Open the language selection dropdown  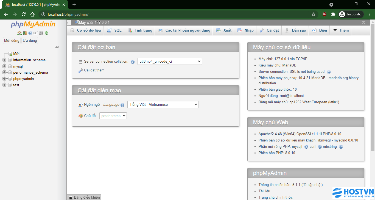(x=163, y=105)
